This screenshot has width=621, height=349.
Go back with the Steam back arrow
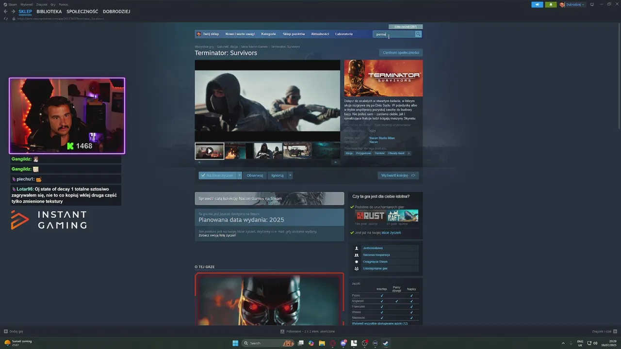click(x=6, y=12)
